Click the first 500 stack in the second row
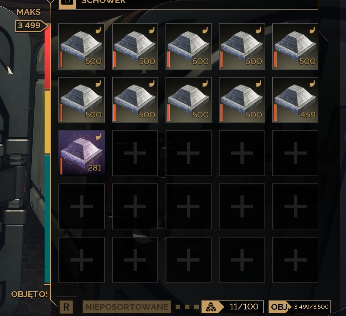Screen dimensions: 346x316 (82, 100)
